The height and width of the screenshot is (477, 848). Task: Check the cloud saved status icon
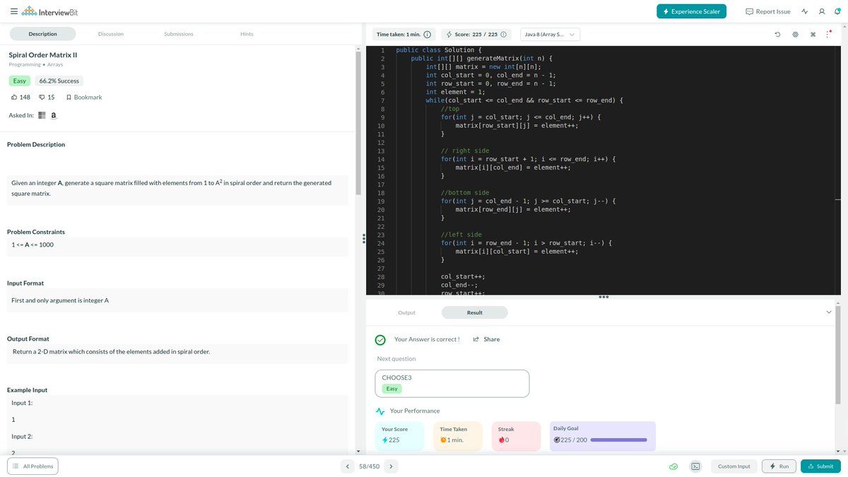675,466
